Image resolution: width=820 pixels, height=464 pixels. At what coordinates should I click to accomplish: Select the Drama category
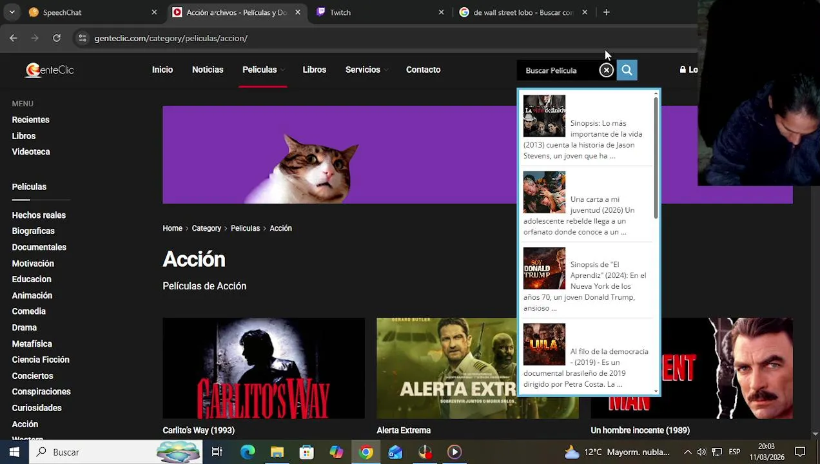pyautogui.click(x=24, y=327)
